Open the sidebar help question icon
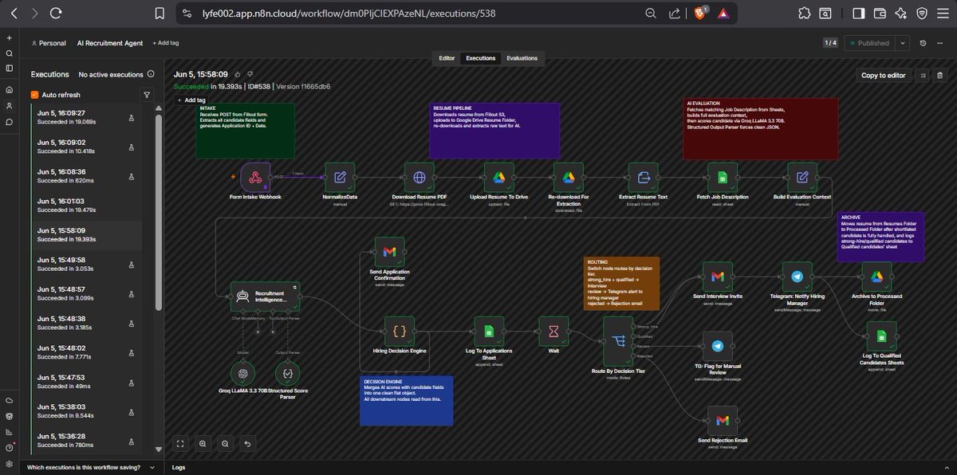Image resolution: width=957 pixels, height=475 pixels. click(9, 448)
